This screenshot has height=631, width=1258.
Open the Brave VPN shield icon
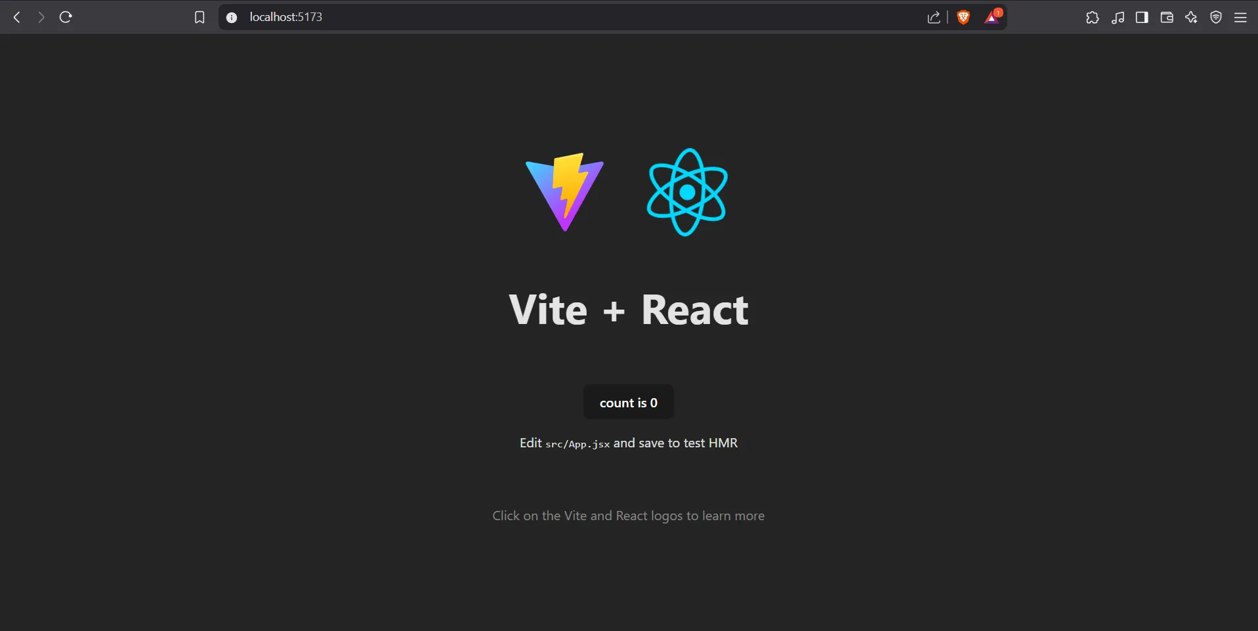pos(1215,17)
